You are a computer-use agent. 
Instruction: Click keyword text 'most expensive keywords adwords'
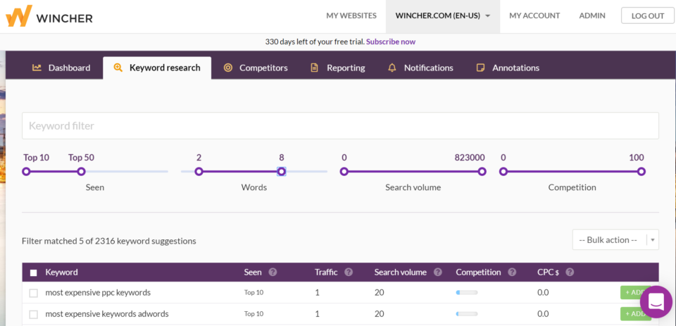107,313
